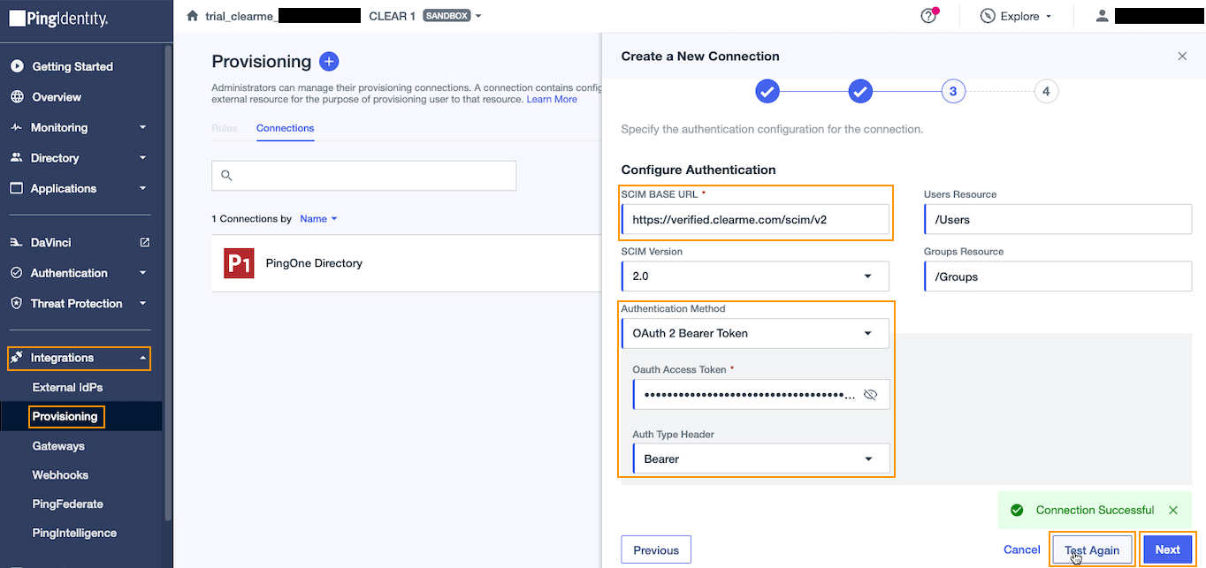
Task: Click the Users Resource field
Action: [1057, 219]
